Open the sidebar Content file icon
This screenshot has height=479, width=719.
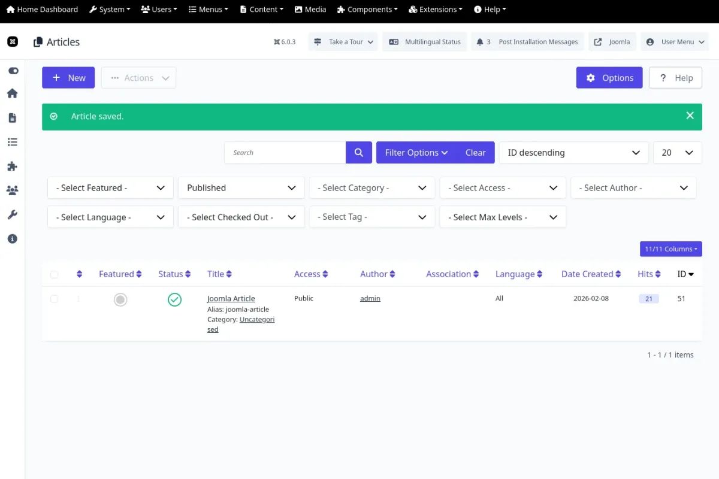13,118
